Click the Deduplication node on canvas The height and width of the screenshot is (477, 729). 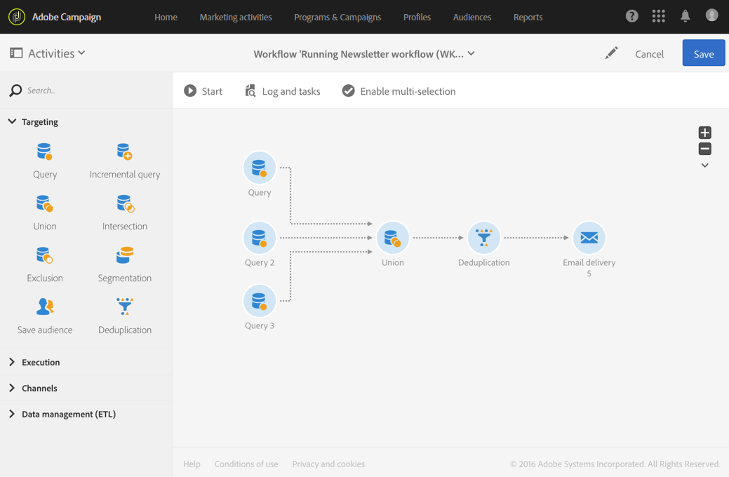coord(484,238)
